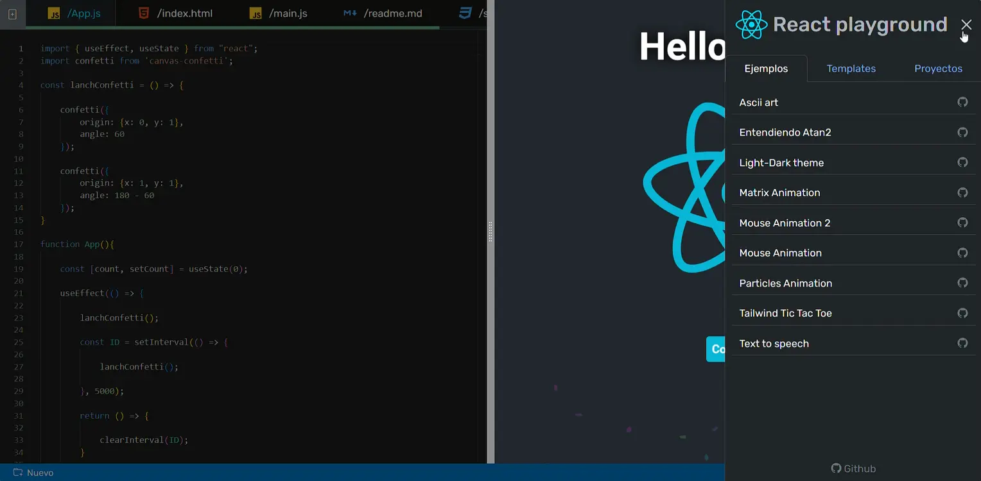Click the GitHub icon next to Text to speech
This screenshot has height=481, width=981.
point(962,343)
